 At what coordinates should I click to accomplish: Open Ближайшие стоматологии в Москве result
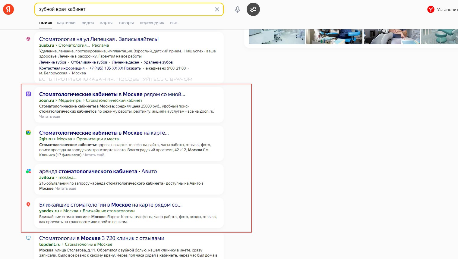coord(110,205)
